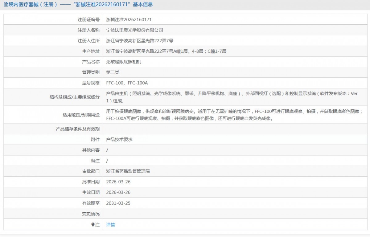Click the 批准日期 label
The height and width of the screenshot is (237, 370).
pyautogui.click(x=91, y=182)
